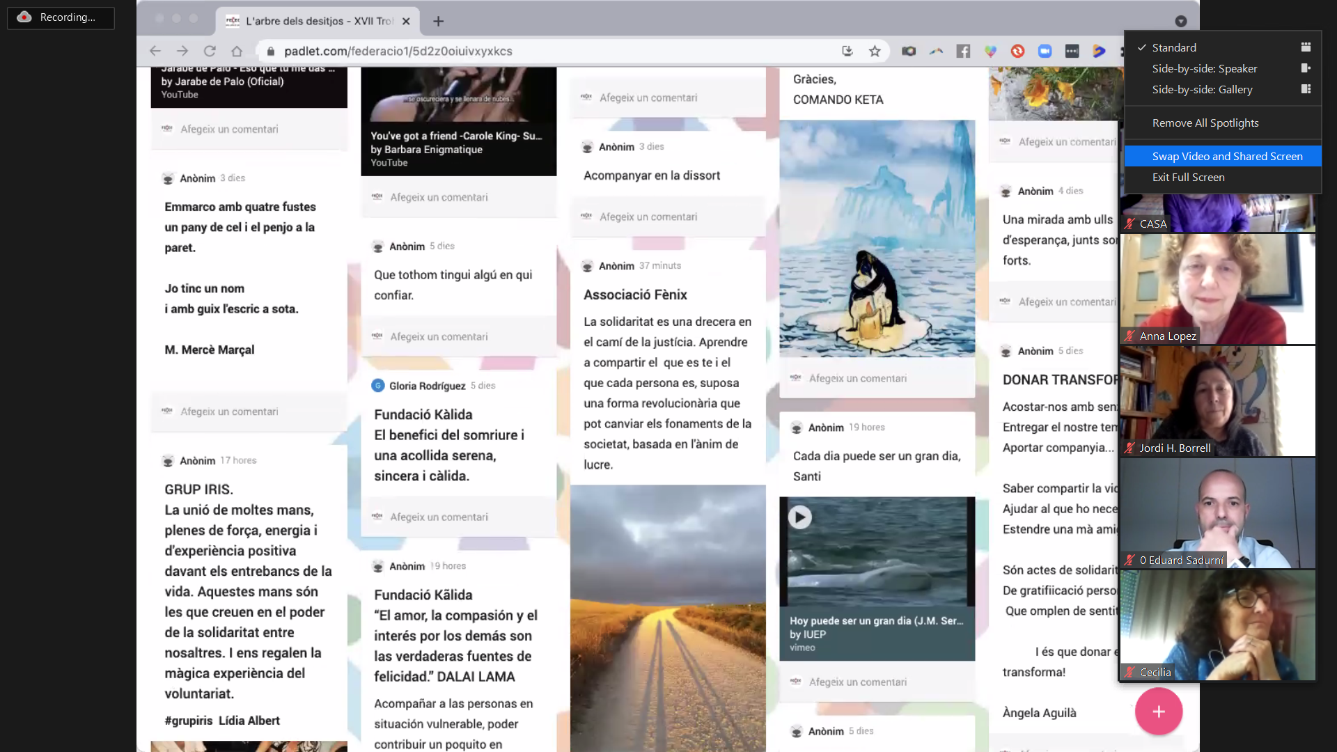
Task: Open the blue-orange arrow extension icon
Action: (x=1099, y=51)
